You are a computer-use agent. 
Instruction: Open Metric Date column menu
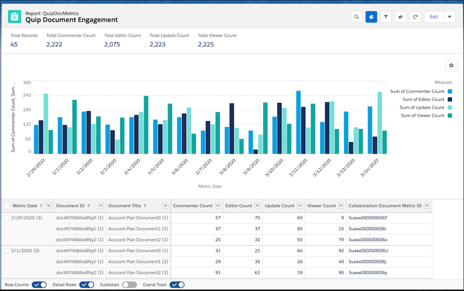coord(49,206)
